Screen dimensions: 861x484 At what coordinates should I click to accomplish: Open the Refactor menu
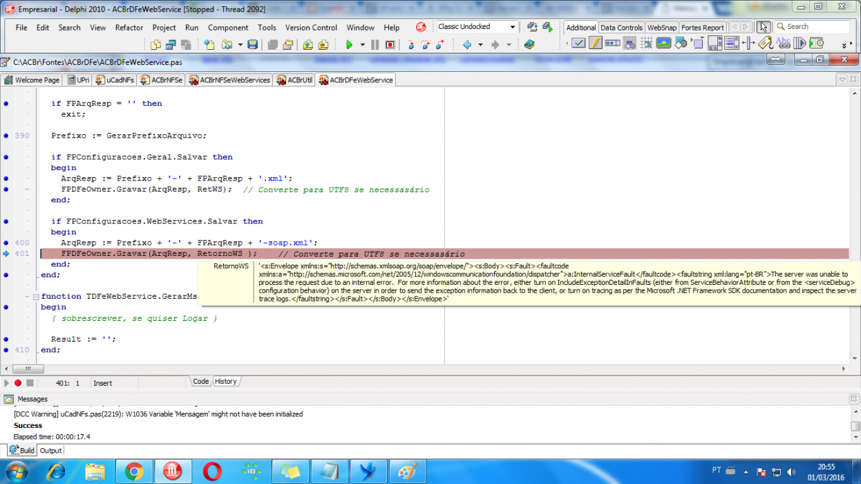click(129, 28)
